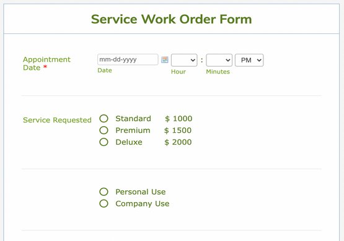Select the Deluxe service radio button

click(104, 142)
